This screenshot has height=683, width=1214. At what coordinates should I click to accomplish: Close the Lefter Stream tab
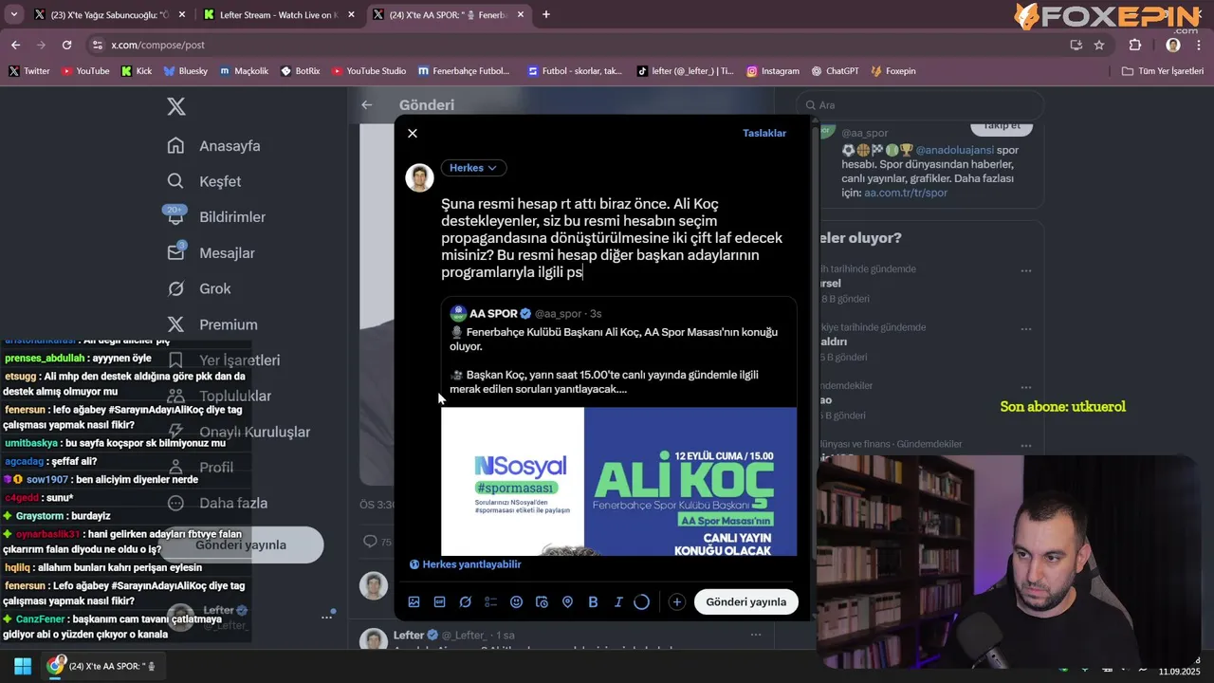click(351, 14)
